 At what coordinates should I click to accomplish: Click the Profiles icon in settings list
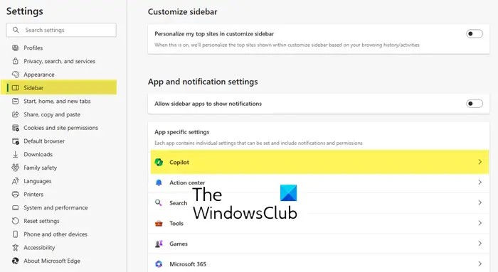(x=15, y=48)
